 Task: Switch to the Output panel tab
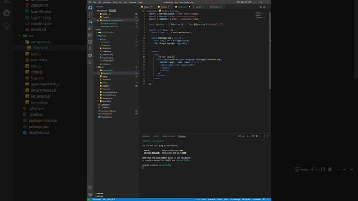tap(156, 136)
